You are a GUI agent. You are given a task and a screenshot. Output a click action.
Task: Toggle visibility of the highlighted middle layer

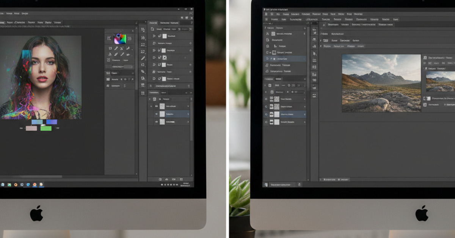[x=157, y=113]
